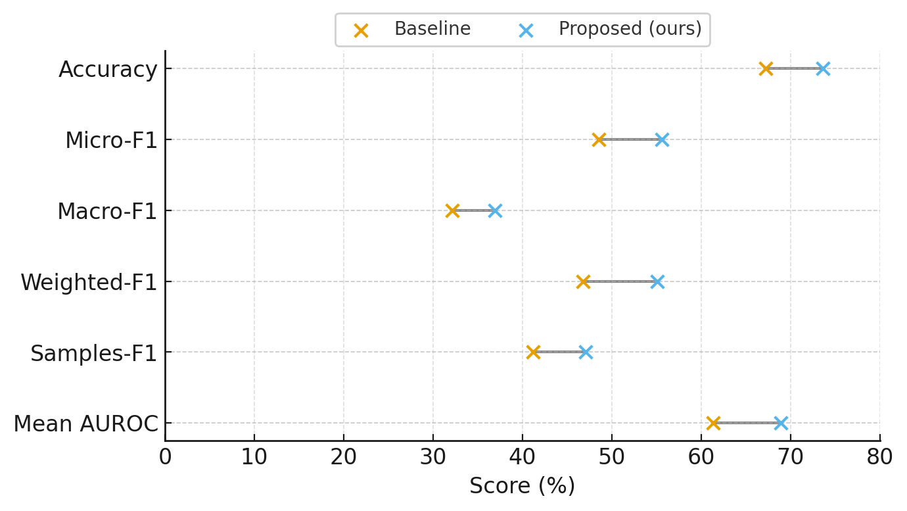Click the Proposed marker on the Accuracy row
Viewport: 907px width, 511px height.
point(823,68)
